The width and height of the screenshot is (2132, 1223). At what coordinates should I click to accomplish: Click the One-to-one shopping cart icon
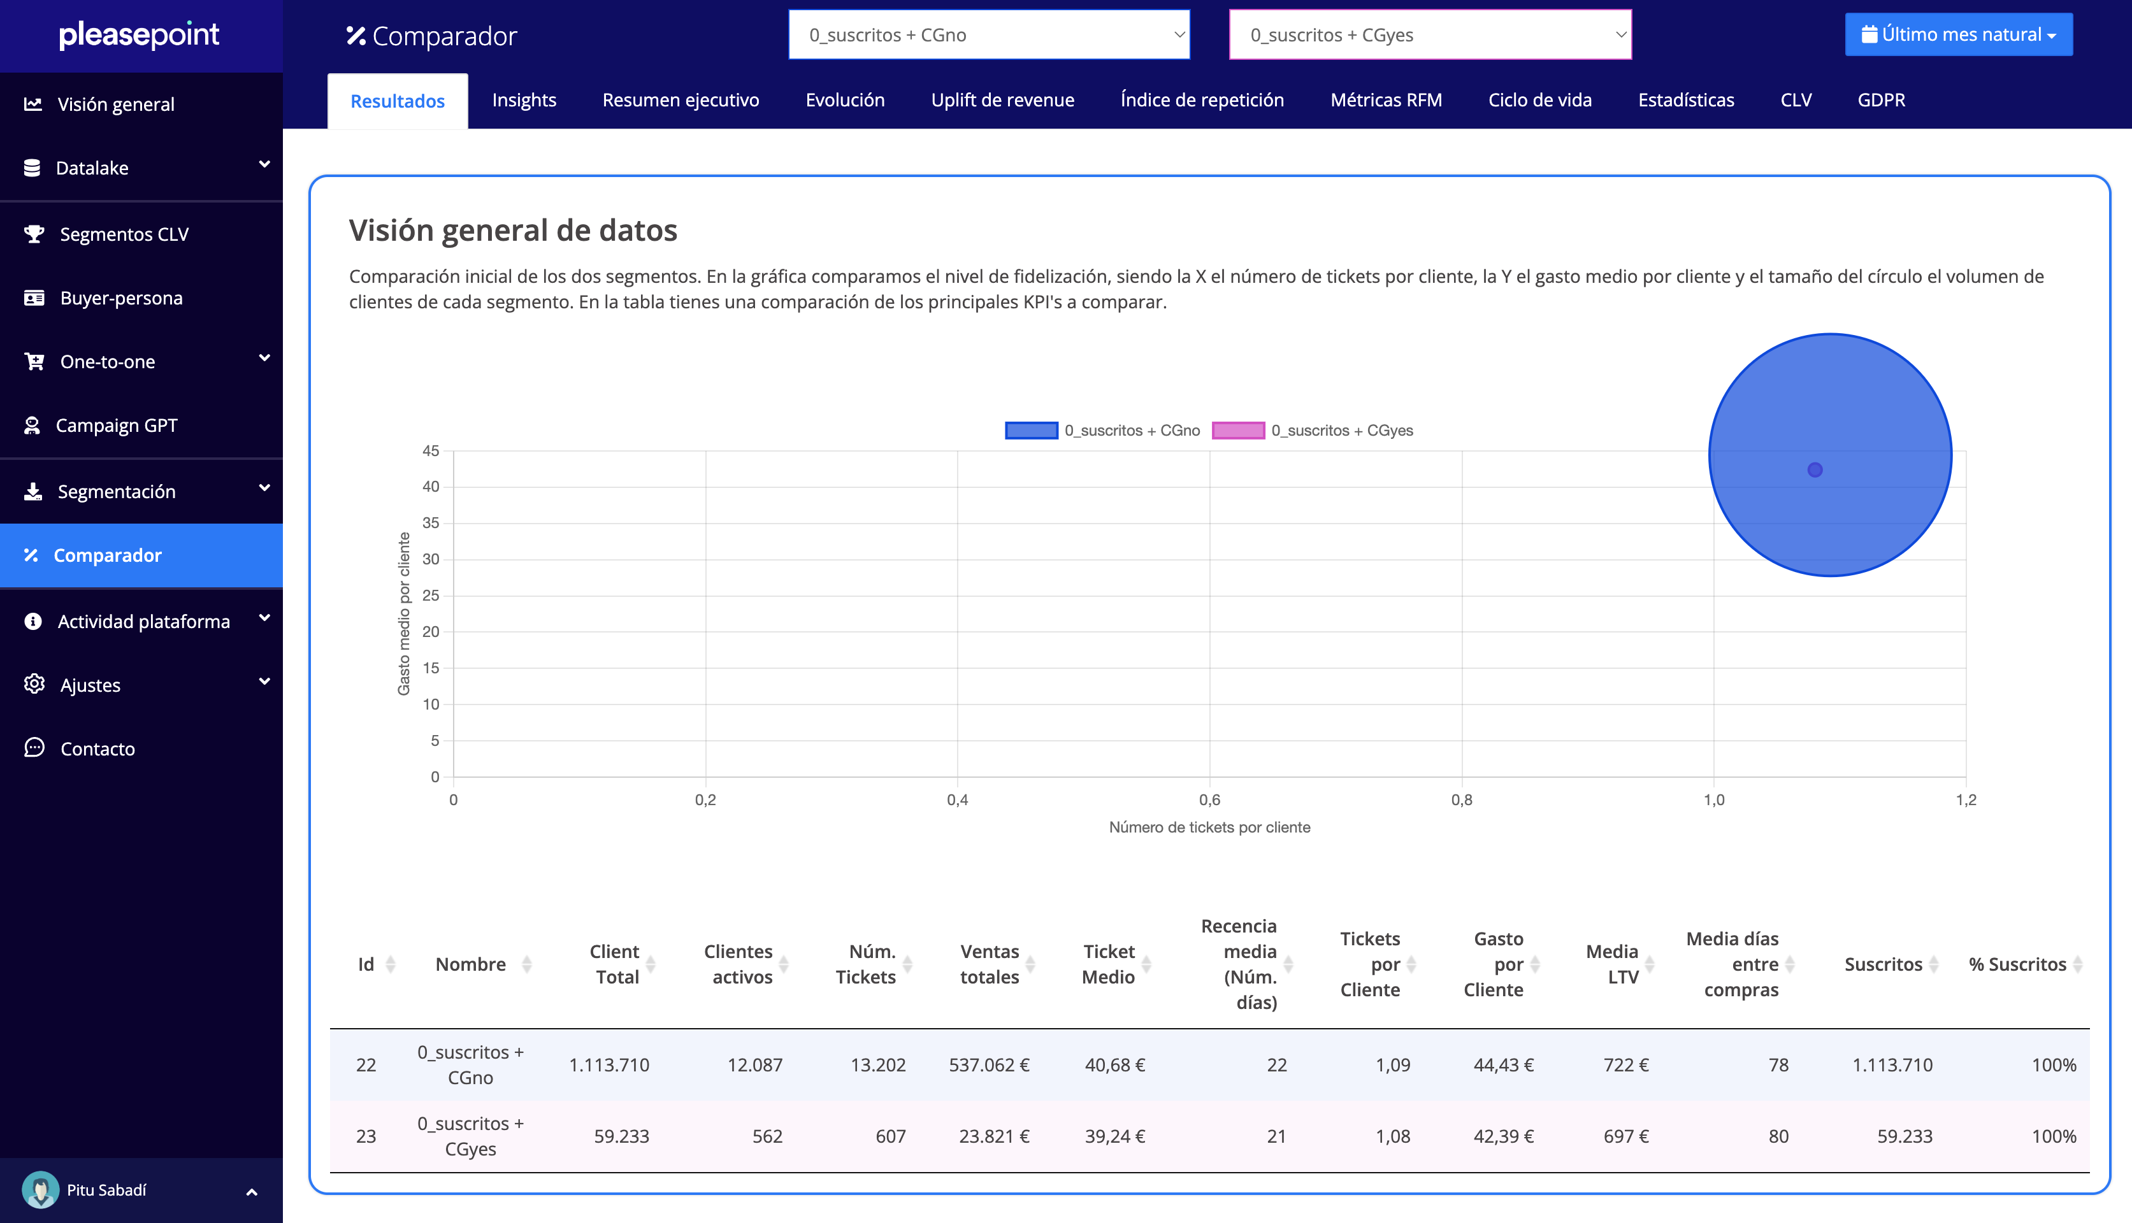34,362
